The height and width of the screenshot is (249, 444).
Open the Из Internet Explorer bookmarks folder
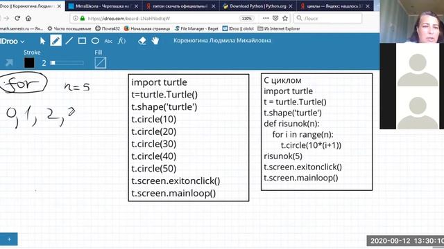279,28
